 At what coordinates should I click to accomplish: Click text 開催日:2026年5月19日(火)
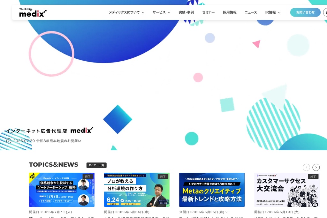coord(277,212)
